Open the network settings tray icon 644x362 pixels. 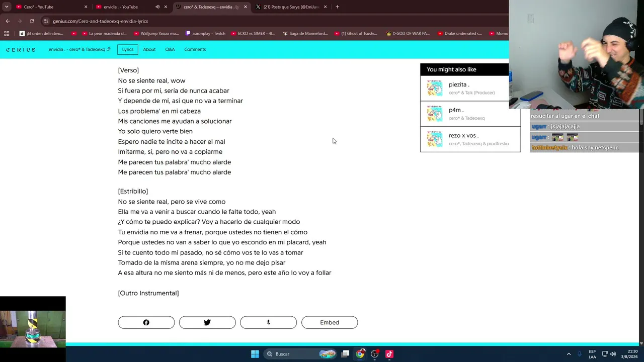click(x=605, y=354)
